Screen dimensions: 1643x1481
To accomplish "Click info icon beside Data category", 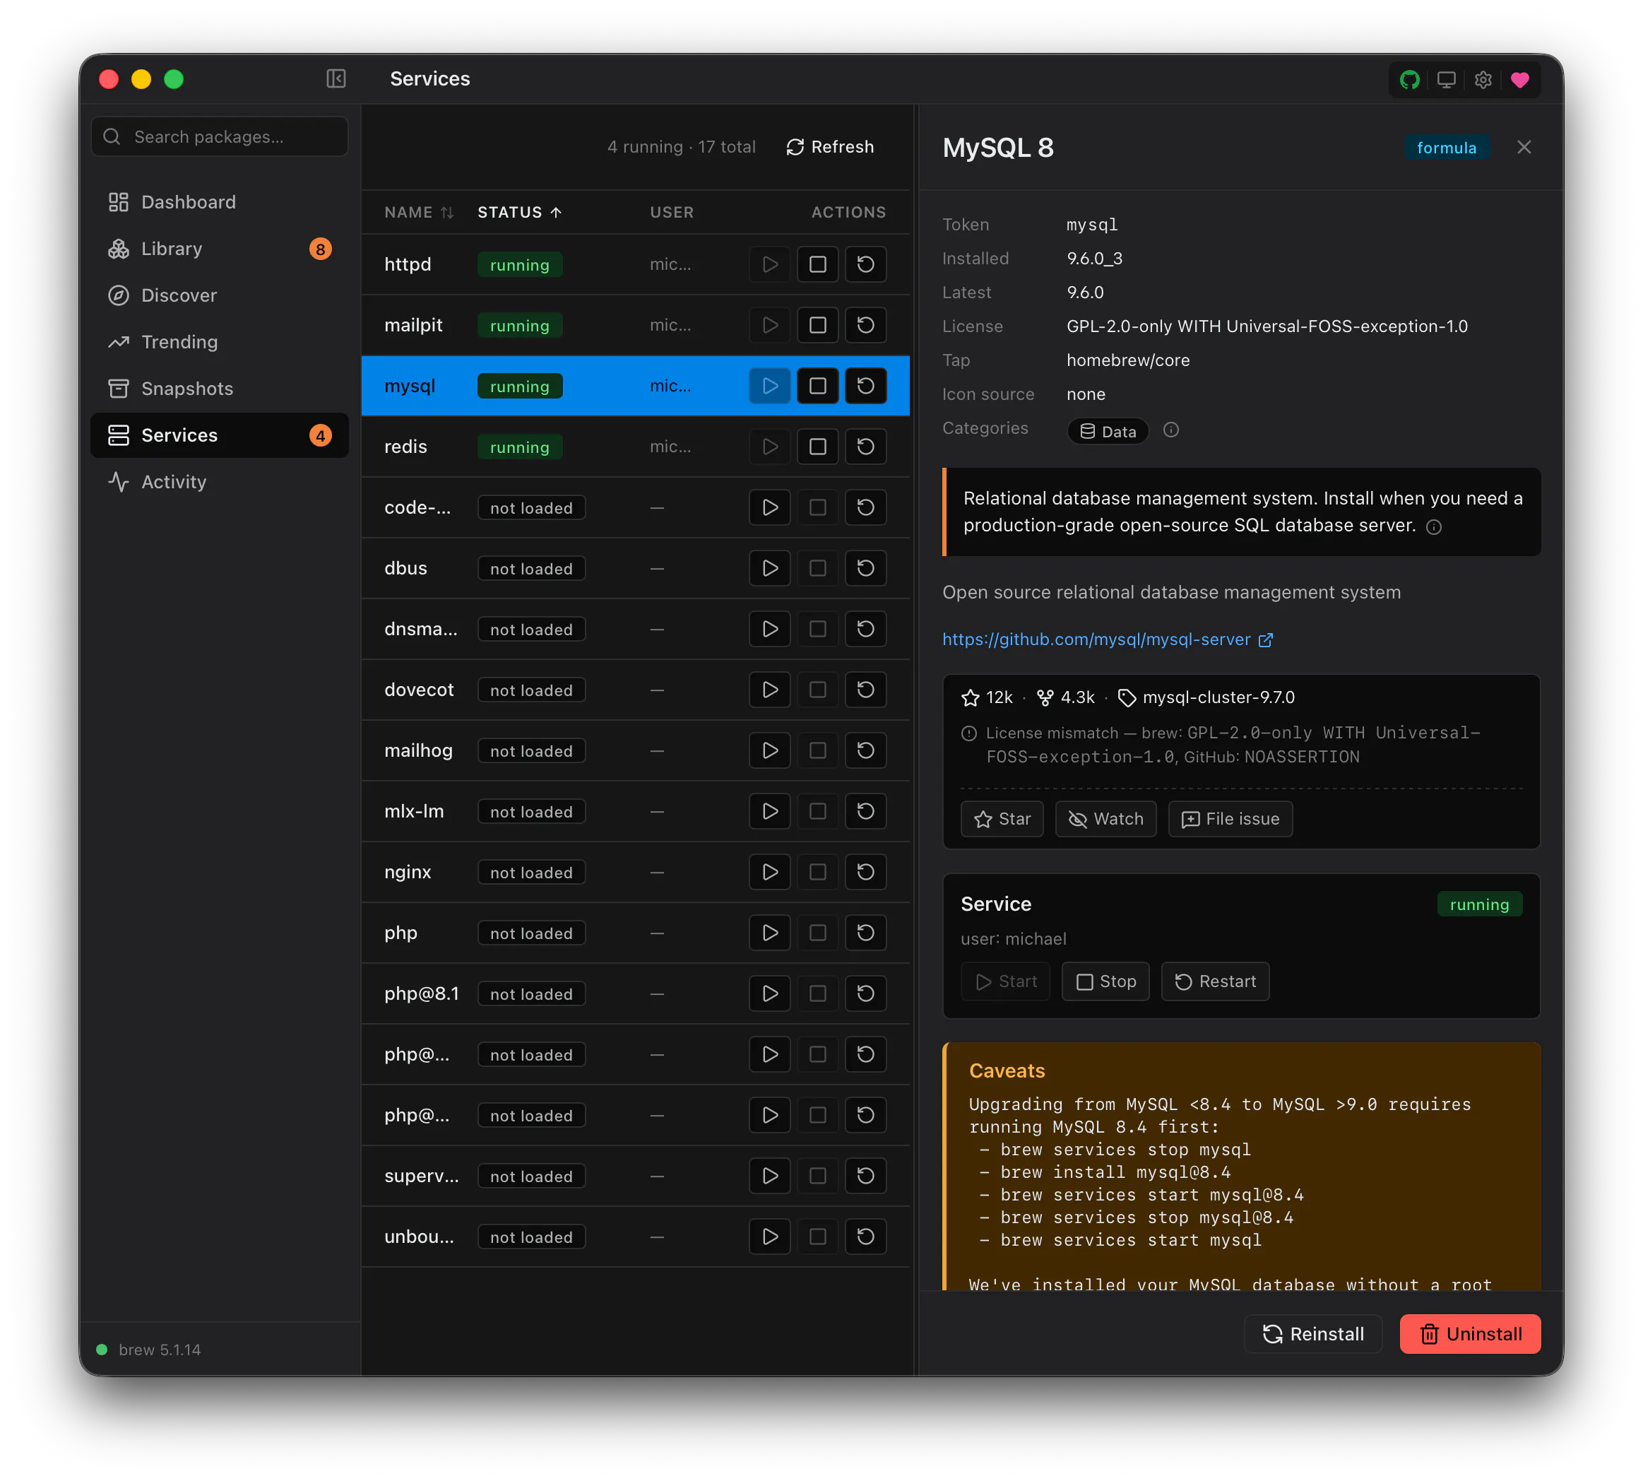I will click(x=1170, y=430).
